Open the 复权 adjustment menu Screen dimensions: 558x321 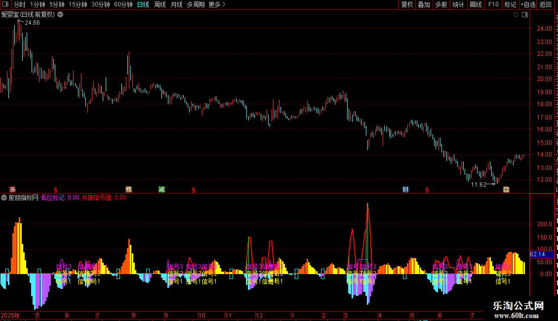click(407, 4)
